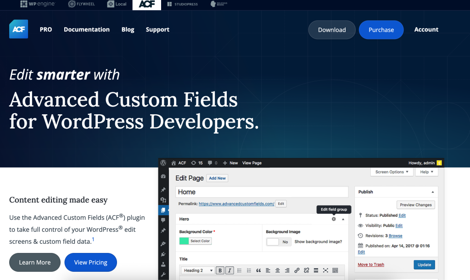The width and height of the screenshot is (470, 280).
Task: Click the blockquote icon in the editor
Action: point(259,270)
